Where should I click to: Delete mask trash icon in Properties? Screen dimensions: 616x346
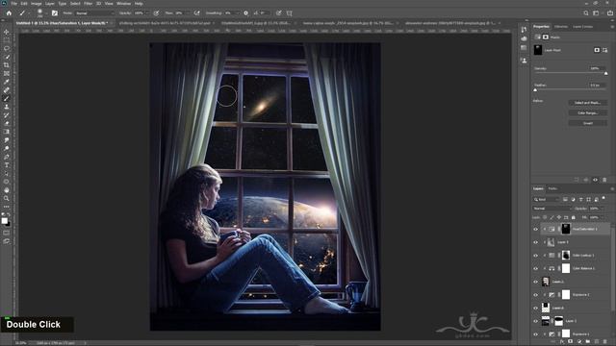coord(604,180)
